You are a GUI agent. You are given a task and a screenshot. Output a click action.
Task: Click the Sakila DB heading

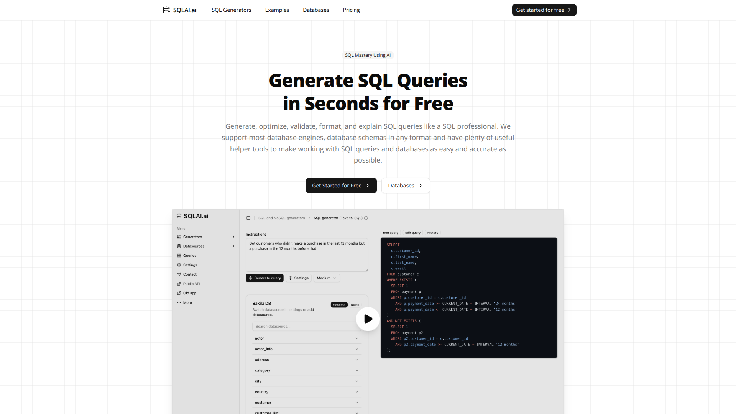click(262, 304)
